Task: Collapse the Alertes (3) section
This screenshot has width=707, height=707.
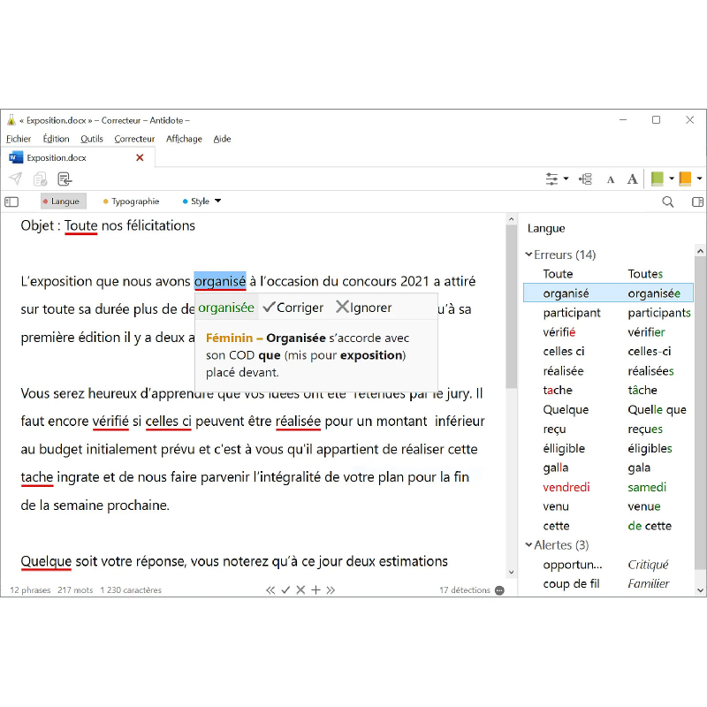Action: [x=528, y=545]
